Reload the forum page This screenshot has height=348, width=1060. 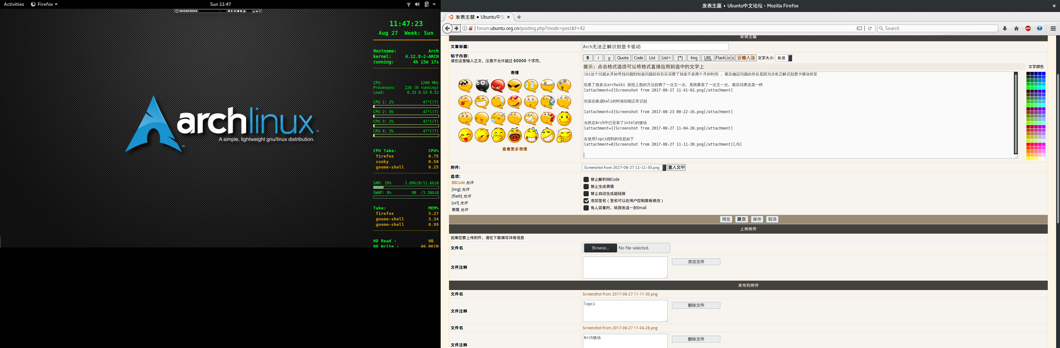[x=870, y=28]
